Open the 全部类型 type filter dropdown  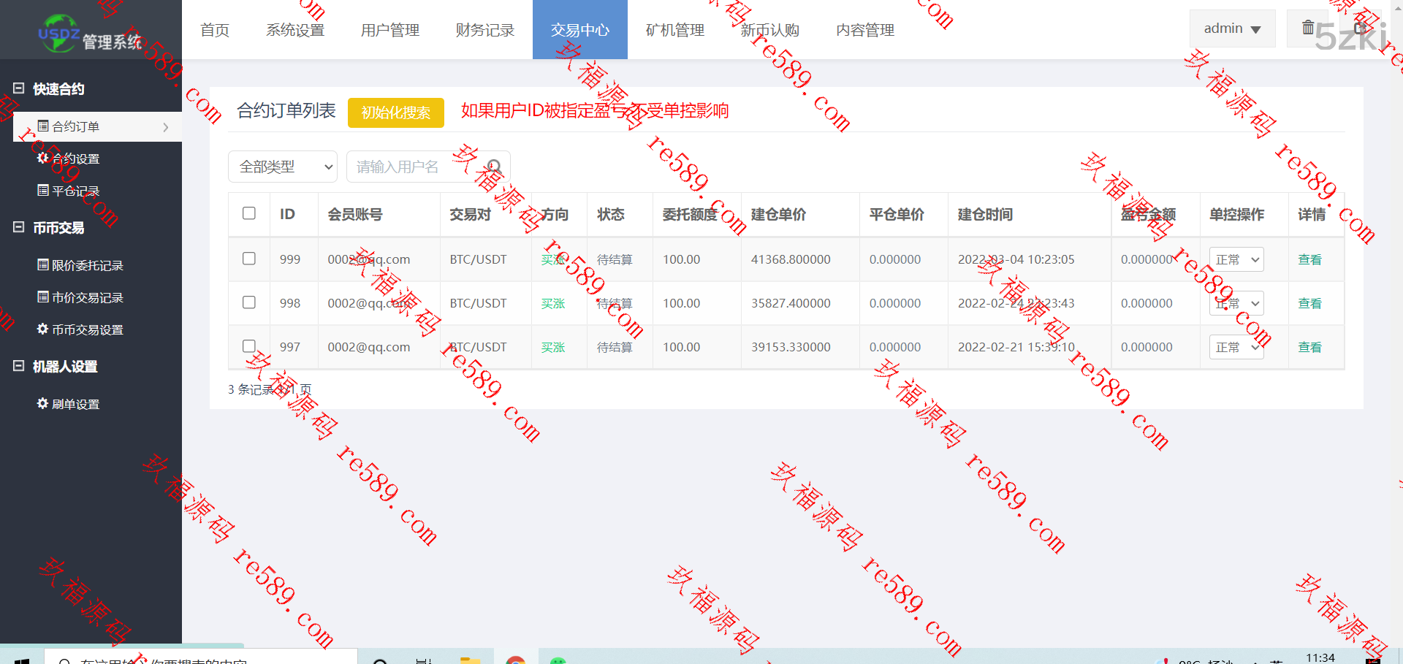click(283, 167)
